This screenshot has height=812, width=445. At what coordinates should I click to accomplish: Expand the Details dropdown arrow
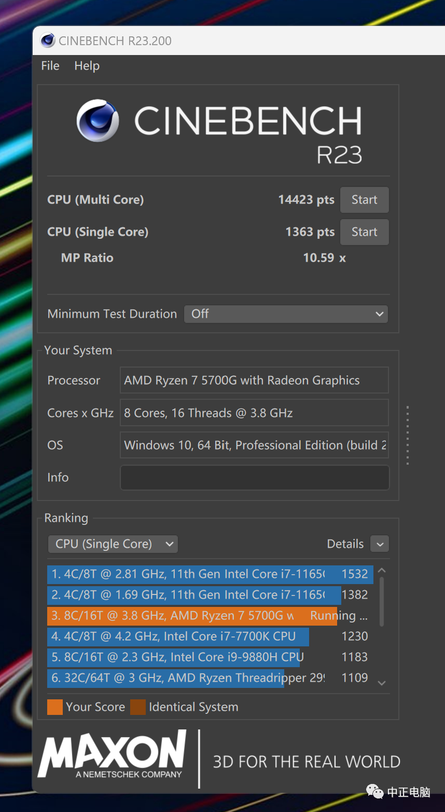[380, 544]
